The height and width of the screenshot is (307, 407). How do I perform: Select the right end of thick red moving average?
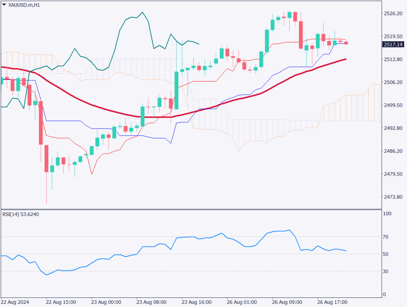[345, 59]
